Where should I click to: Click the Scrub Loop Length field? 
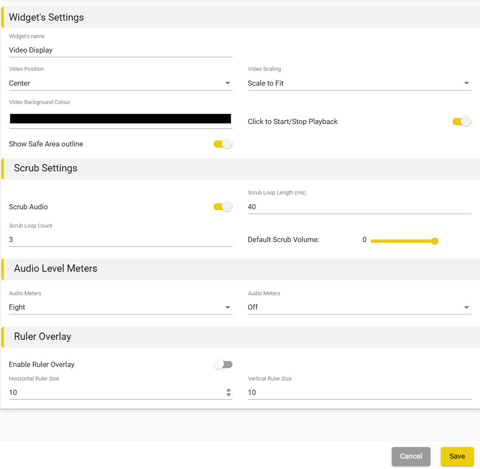coord(359,207)
